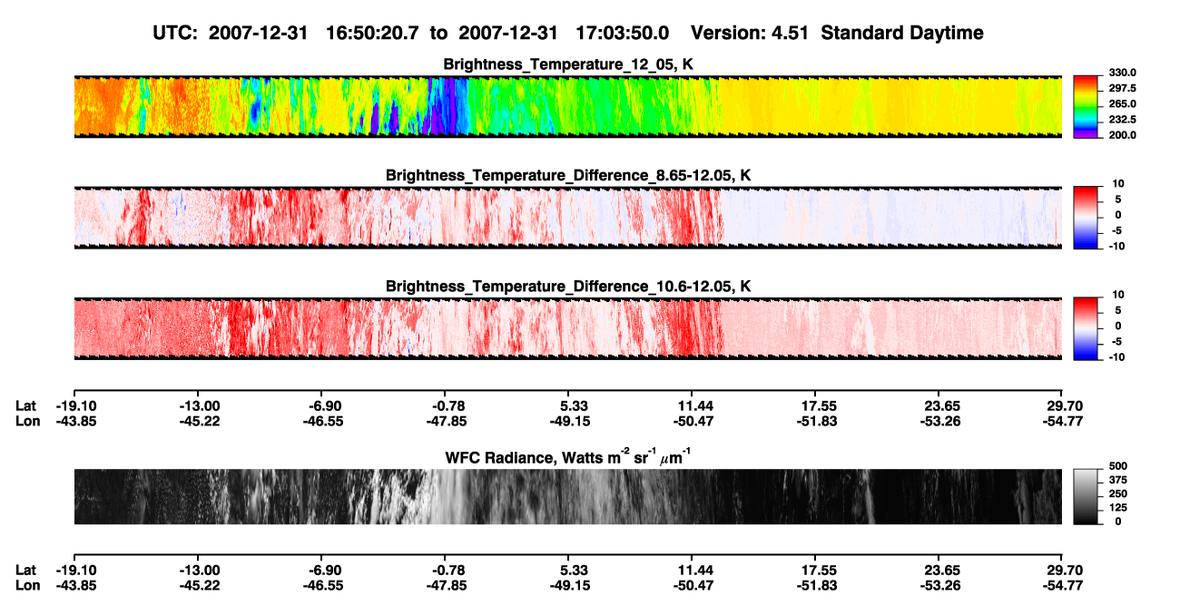Click longitude '-53.26' below the WFC panel

941,585
